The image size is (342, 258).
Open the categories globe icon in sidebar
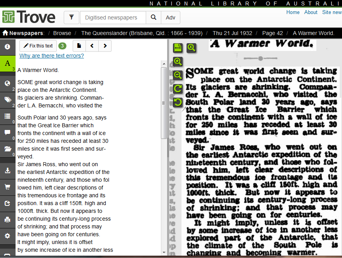pyautogui.click(x=7, y=83)
